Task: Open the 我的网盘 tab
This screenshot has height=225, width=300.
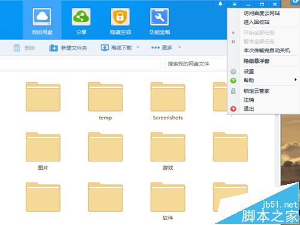Action: [x=42, y=20]
